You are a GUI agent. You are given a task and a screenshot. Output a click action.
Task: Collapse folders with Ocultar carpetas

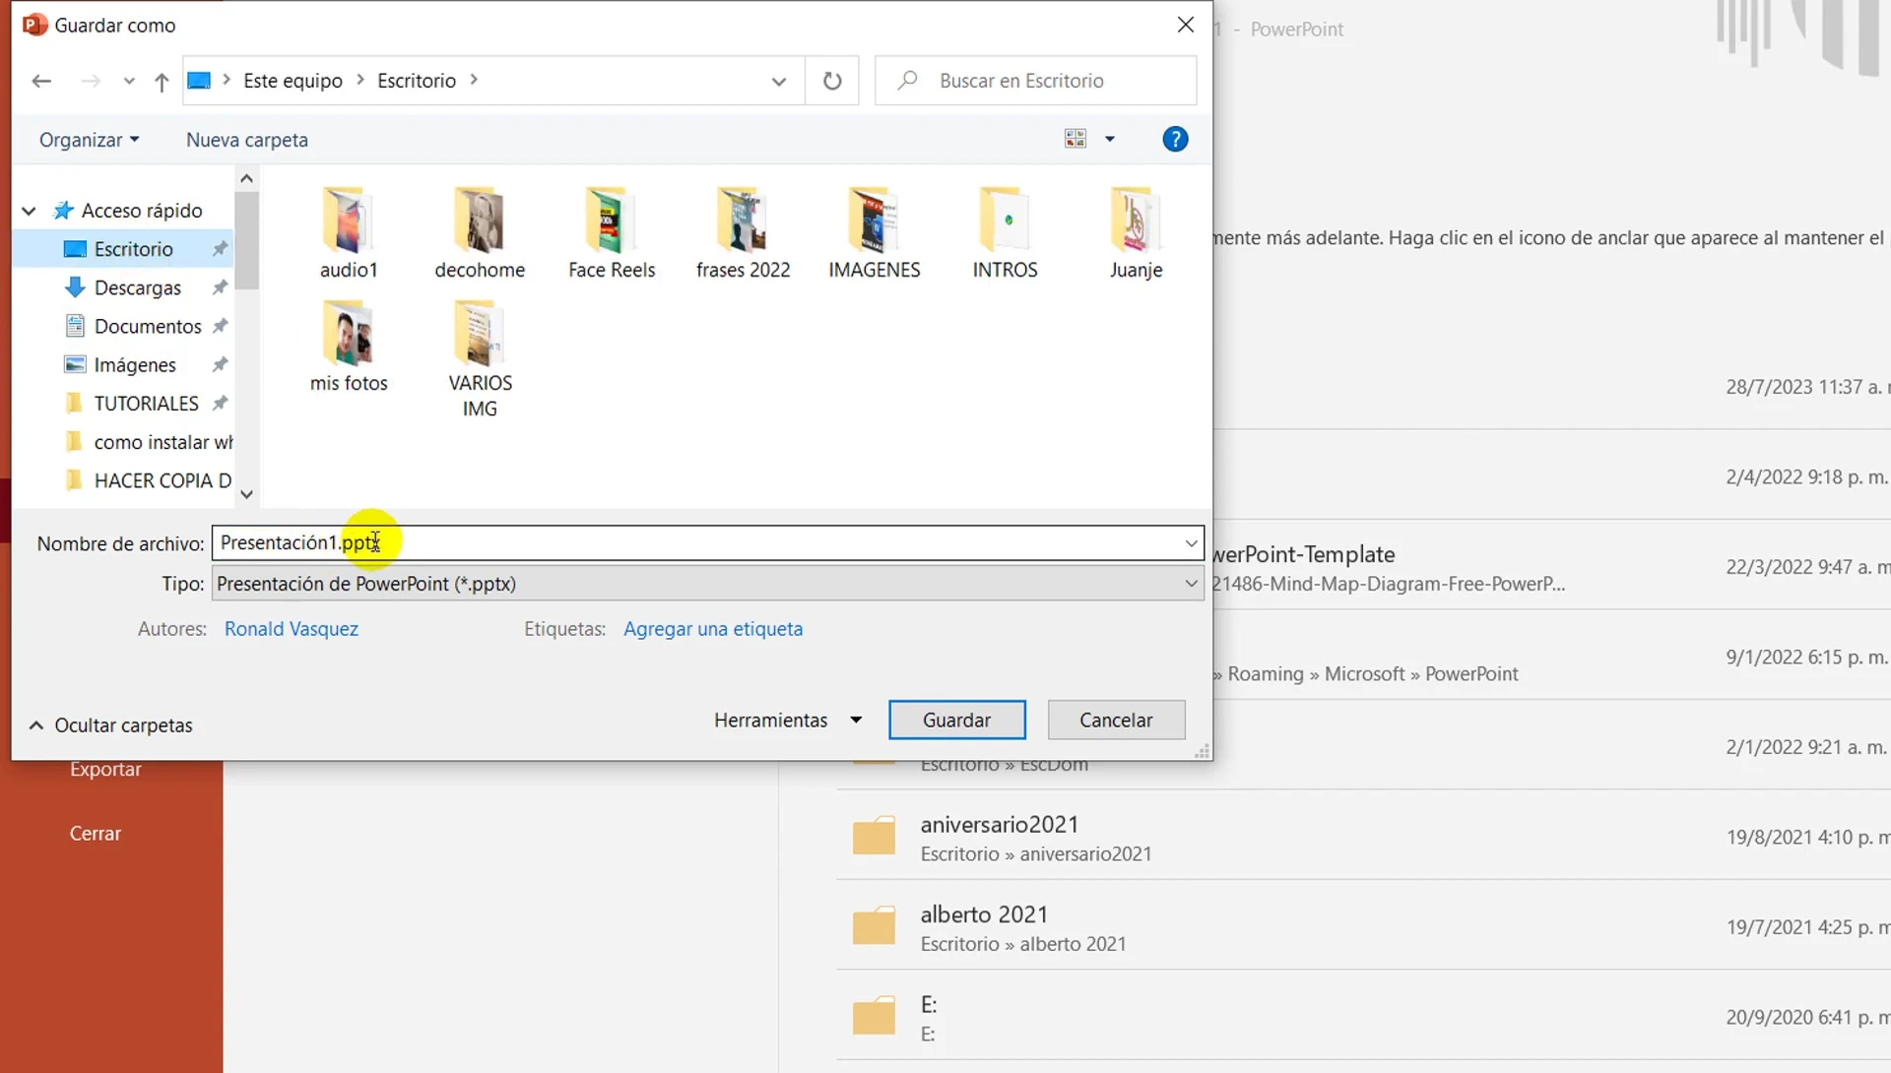coord(110,726)
